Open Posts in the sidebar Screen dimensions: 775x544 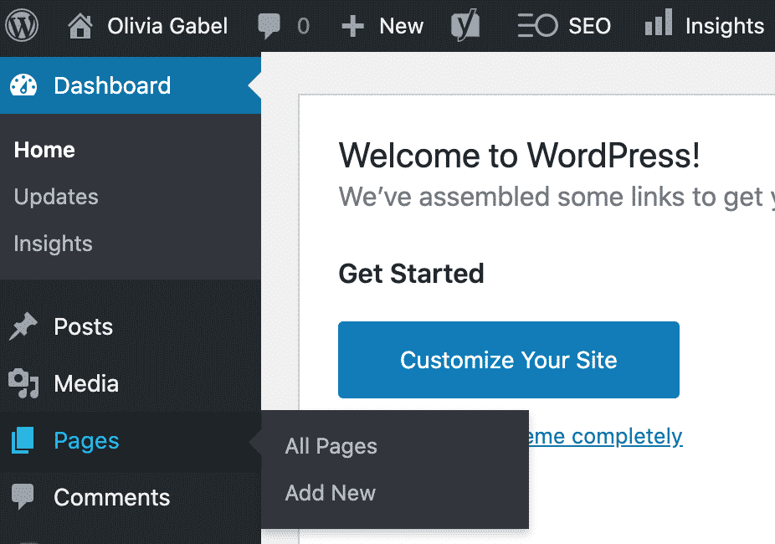click(x=83, y=326)
